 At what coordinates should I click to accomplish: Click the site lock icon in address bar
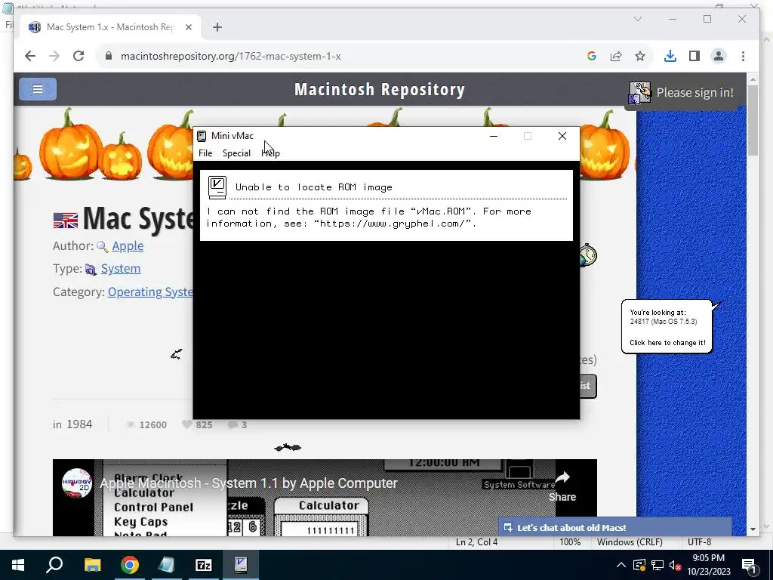(109, 56)
